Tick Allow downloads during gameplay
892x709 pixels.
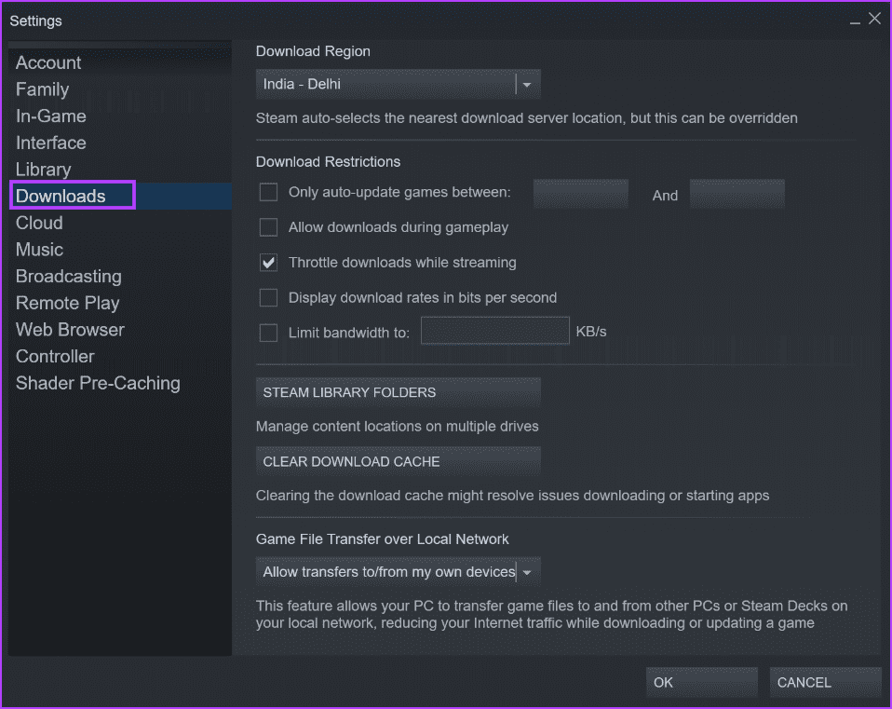[268, 227]
